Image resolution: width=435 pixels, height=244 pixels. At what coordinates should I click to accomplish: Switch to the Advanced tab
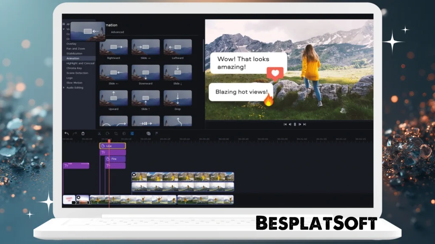pos(117,32)
